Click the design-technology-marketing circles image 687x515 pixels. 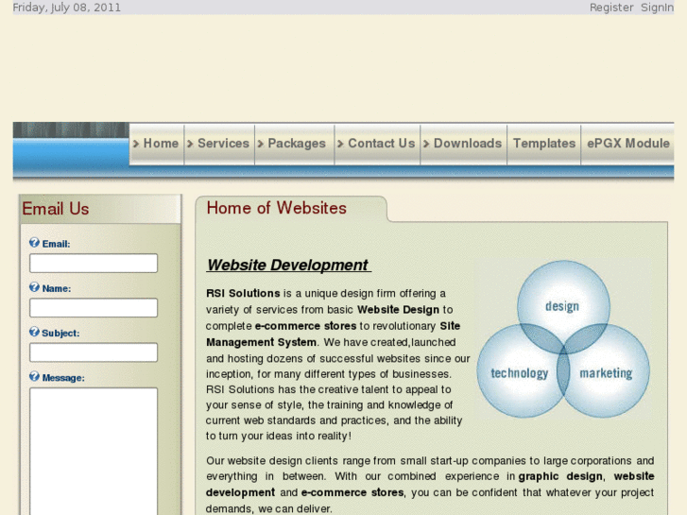point(563,339)
